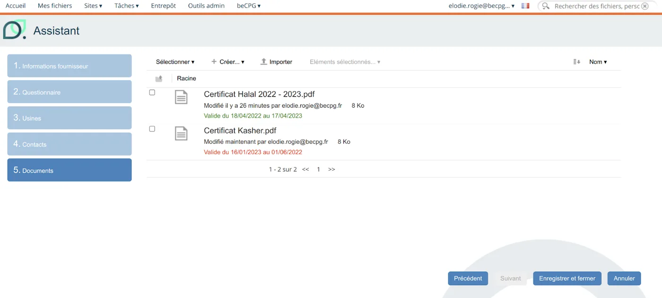Click the Racine breadcrumb

point(186,79)
